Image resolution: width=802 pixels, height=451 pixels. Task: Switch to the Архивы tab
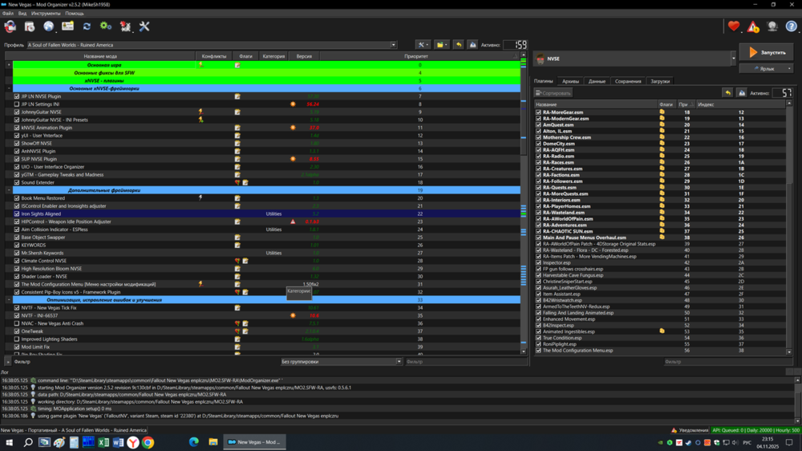point(570,81)
